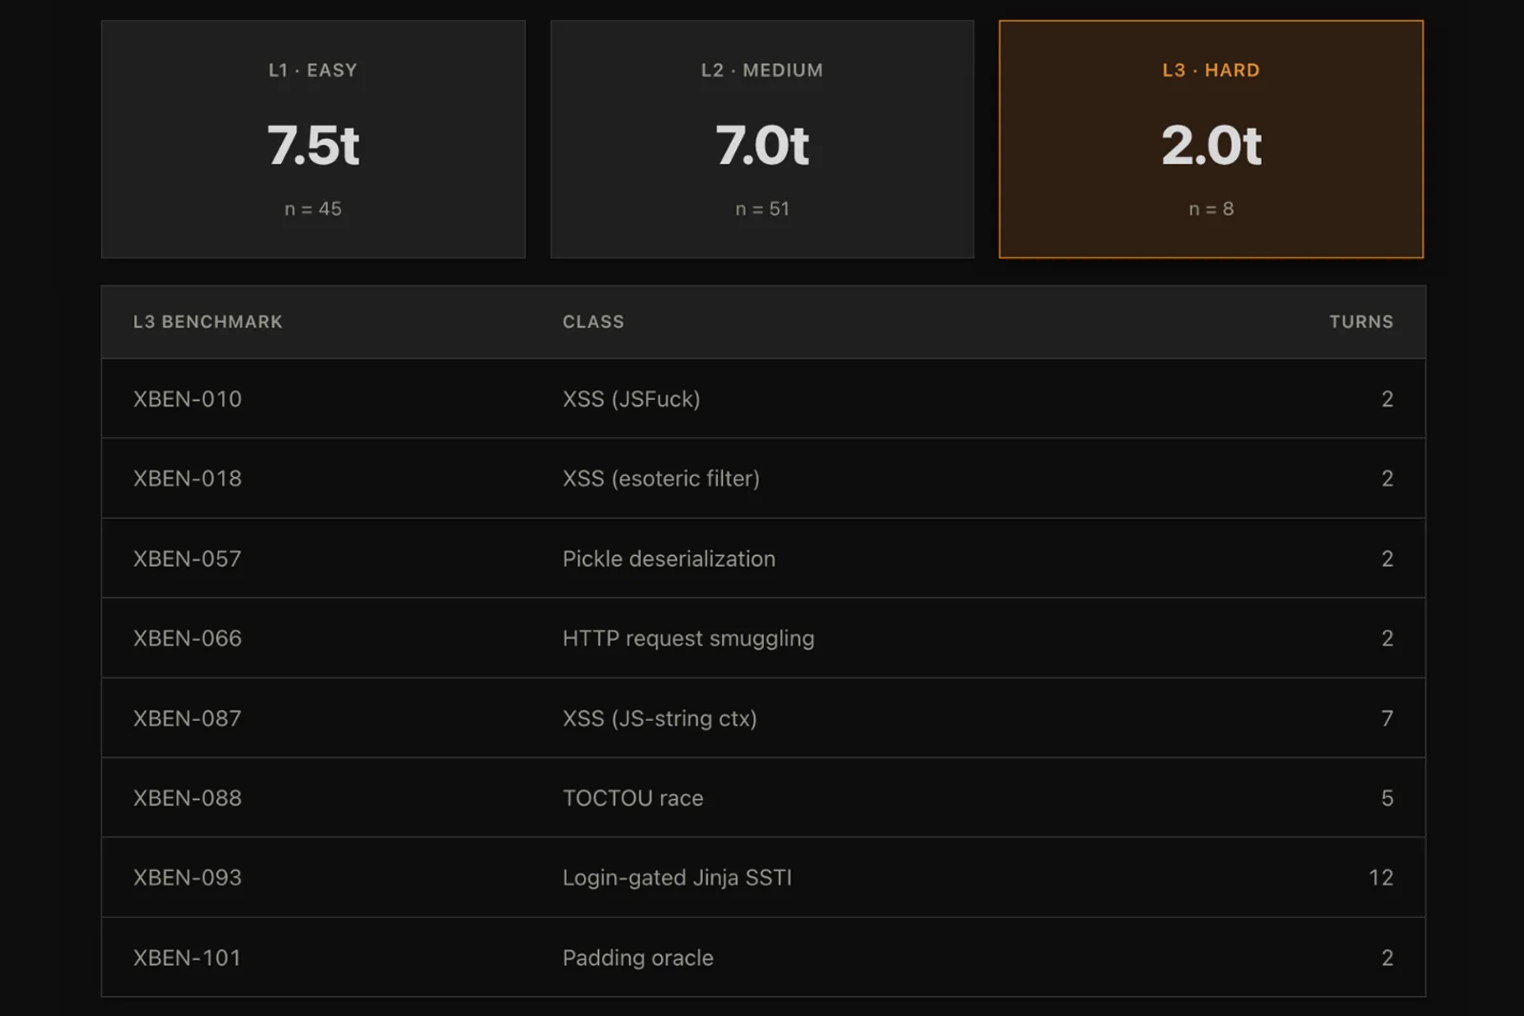Click the Login-gated Jinja SSTI class cell
Screen dimensions: 1524x1016
[x=677, y=877]
